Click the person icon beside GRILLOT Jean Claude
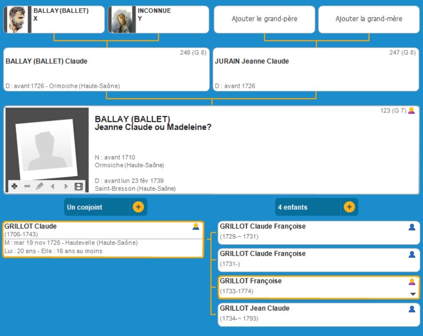This screenshot has height=336, width=423. click(x=412, y=309)
